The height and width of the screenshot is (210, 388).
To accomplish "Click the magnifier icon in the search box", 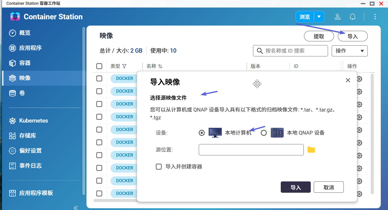I will pos(260,51).
